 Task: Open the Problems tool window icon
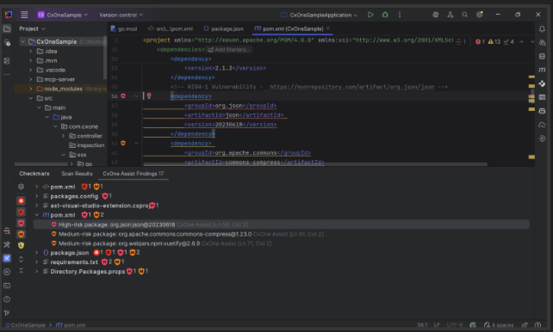(7, 299)
